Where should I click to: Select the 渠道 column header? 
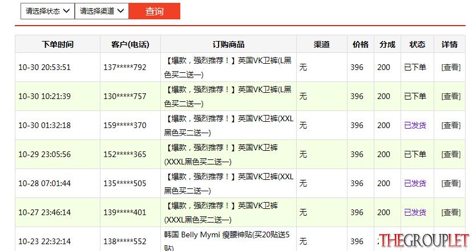click(x=322, y=44)
